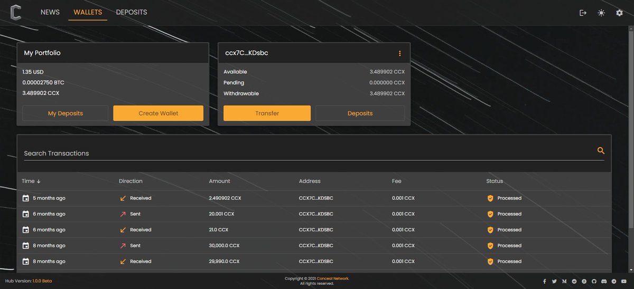Click the 1.0.0 Beta version link
The width and height of the screenshot is (634, 289).
click(42, 281)
